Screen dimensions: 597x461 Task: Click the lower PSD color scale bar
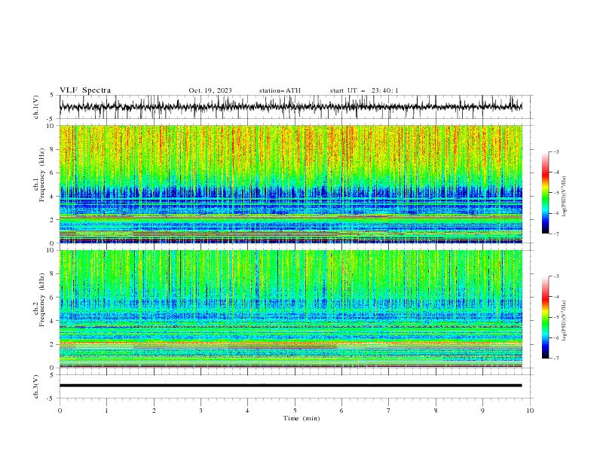click(546, 317)
